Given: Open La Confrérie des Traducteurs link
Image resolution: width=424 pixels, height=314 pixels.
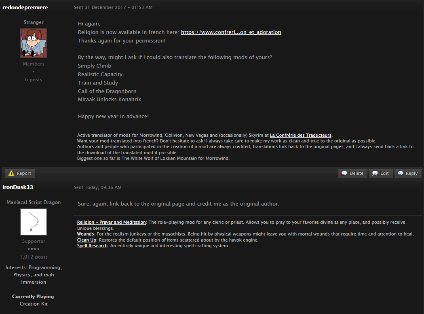Looking at the screenshot, I should 301,135.
